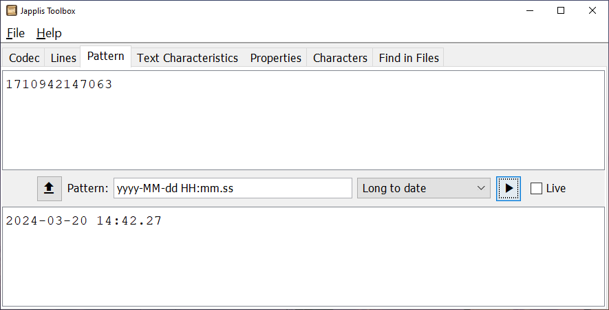This screenshot has width=609, height=310.
Task: Open the Help menu
Action: [x=50, y=33]
